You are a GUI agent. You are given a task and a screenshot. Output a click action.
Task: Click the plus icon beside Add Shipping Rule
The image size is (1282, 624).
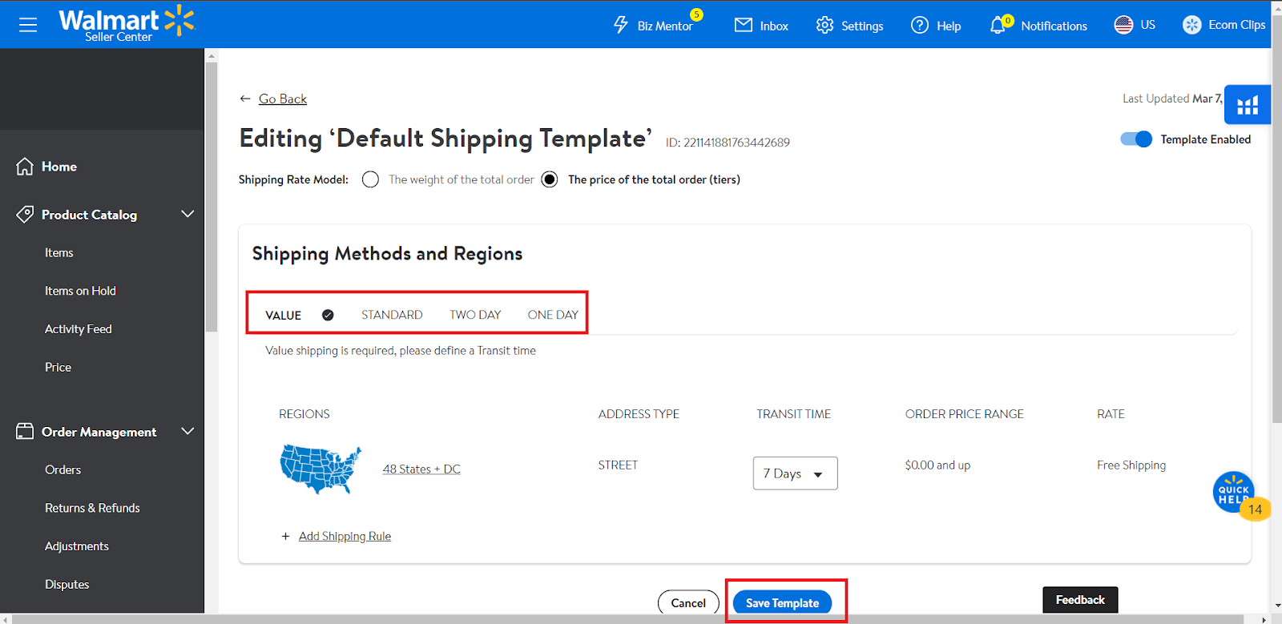coord(285,536)
